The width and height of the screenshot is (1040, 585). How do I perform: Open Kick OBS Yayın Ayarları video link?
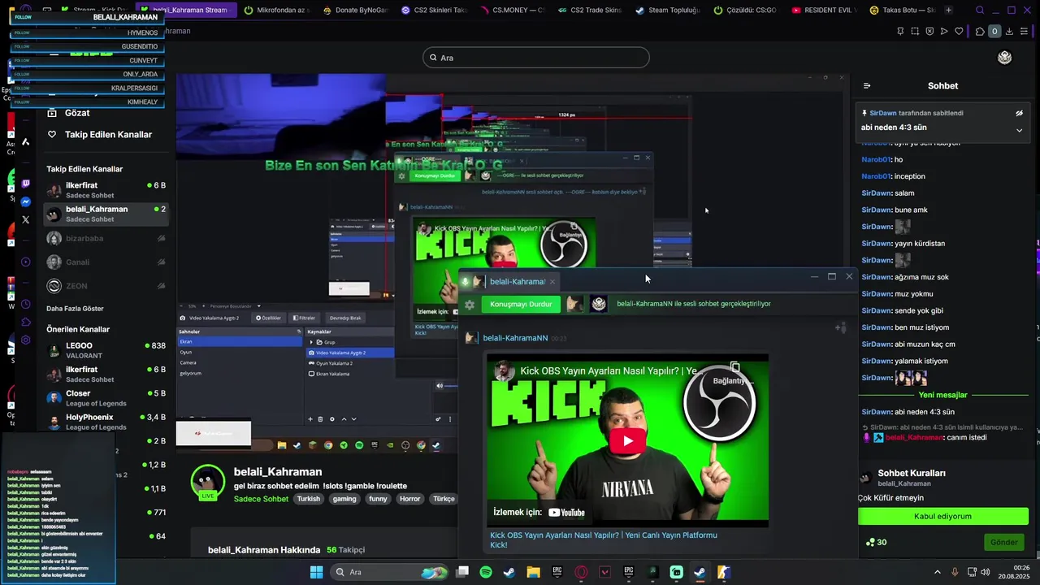pos(603,539)
